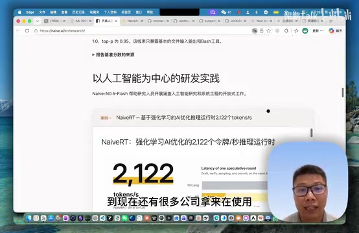Open a new tab with plus icon
The height and width of the screenshot is (233, 359).
(330, 21)
